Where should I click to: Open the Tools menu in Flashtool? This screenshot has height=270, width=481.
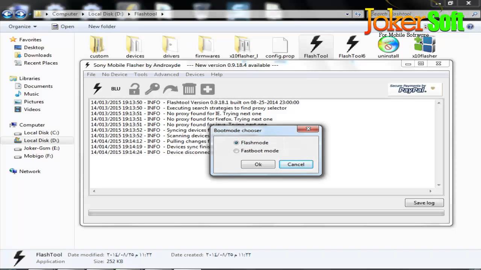click(141, 74)
